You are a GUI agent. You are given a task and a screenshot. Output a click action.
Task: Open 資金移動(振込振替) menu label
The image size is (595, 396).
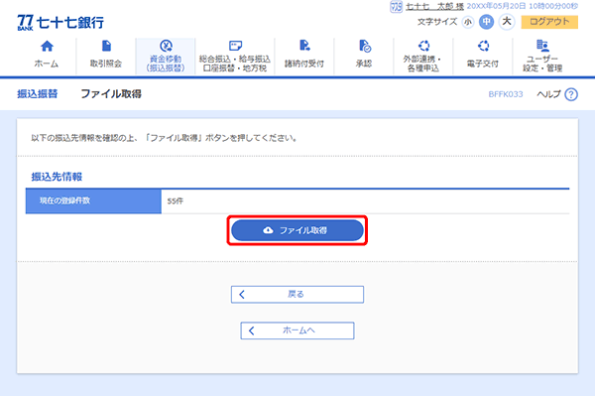166,64
